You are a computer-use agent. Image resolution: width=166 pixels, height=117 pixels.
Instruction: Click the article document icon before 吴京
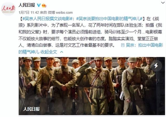click(123, 45)
